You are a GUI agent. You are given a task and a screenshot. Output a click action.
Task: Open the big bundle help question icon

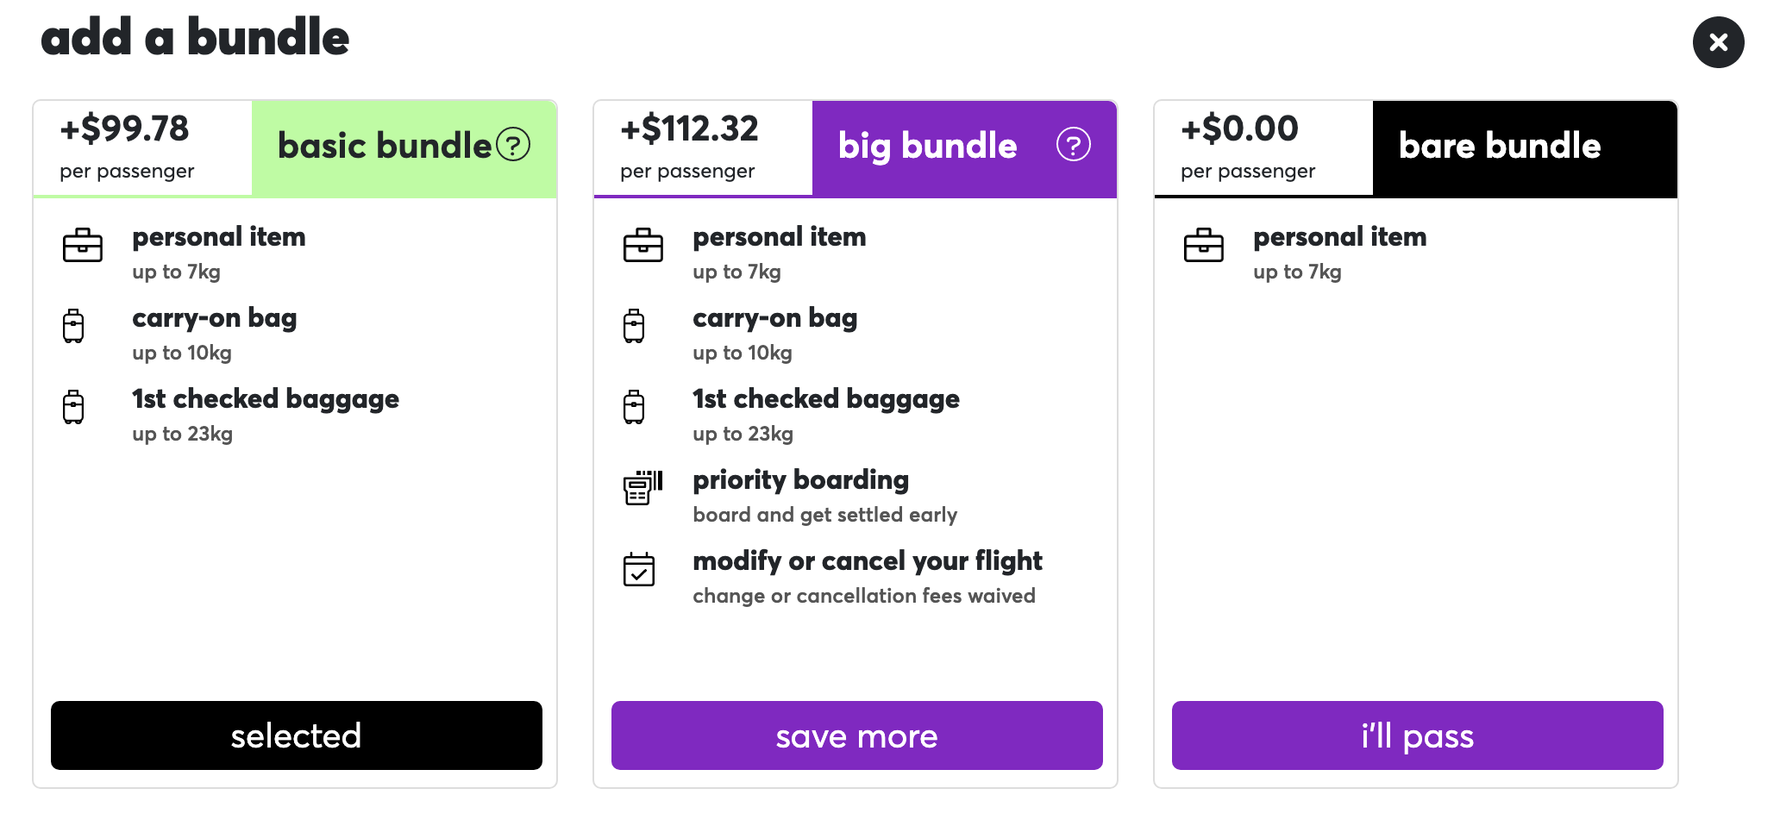[1073, 145]
